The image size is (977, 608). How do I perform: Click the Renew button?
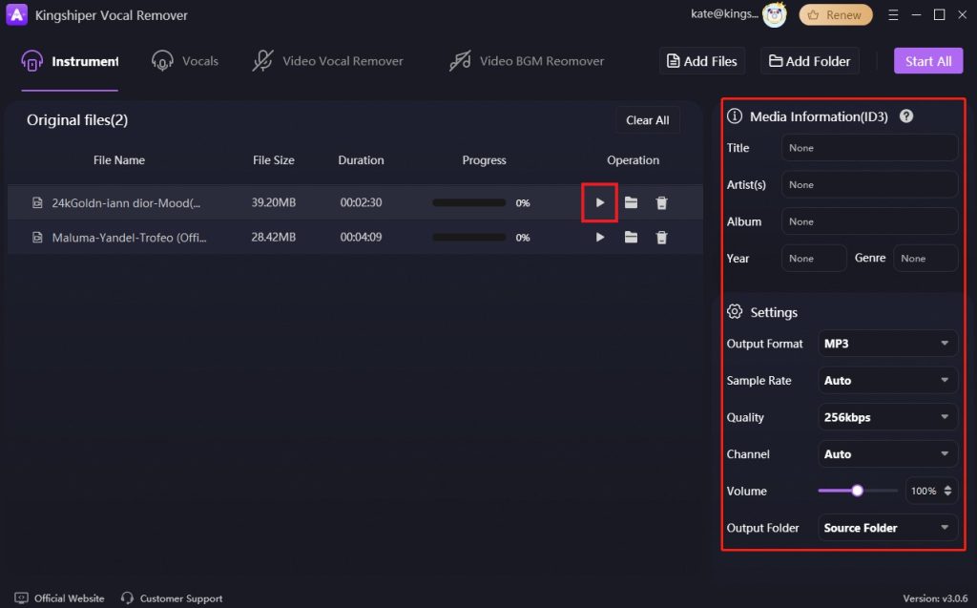pyautogui.click(x=836, y=15)
